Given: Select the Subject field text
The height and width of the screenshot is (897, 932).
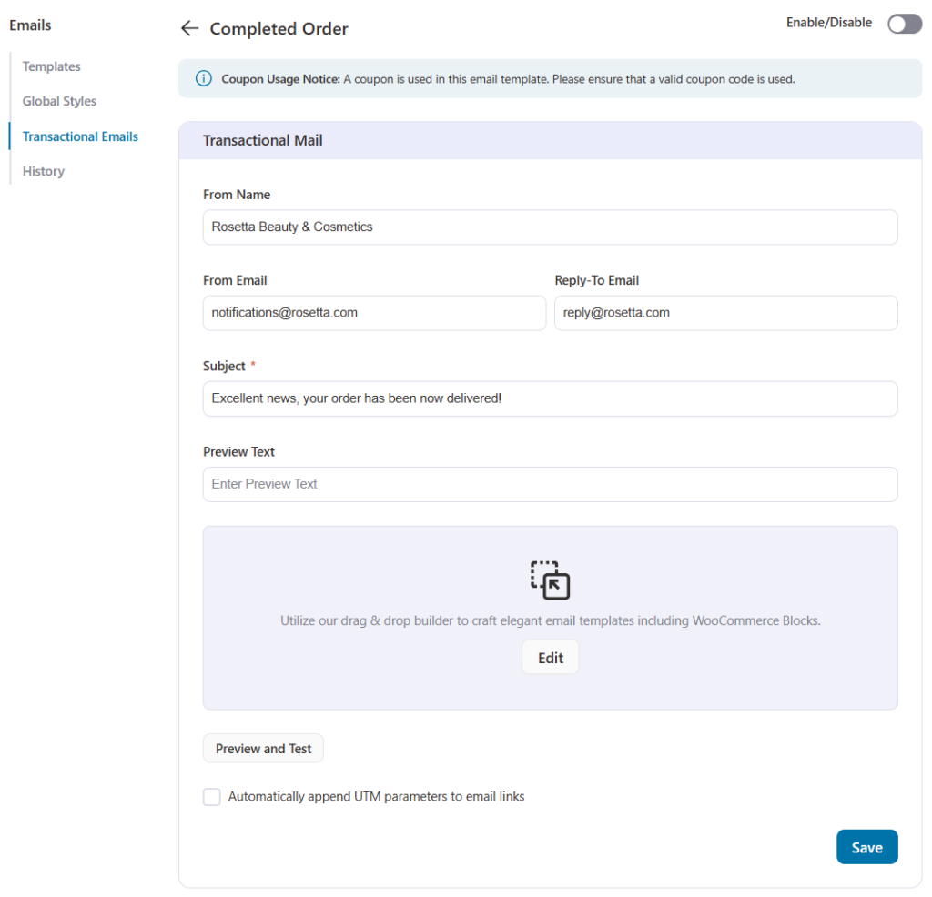Looking at the screenshot, I should tap(550, 398).
